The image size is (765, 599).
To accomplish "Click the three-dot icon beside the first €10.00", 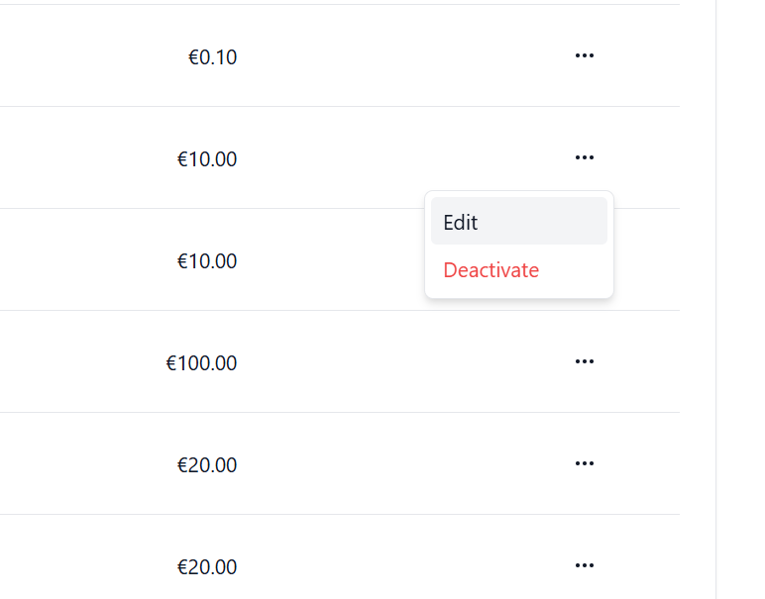I will pos(585,157).
